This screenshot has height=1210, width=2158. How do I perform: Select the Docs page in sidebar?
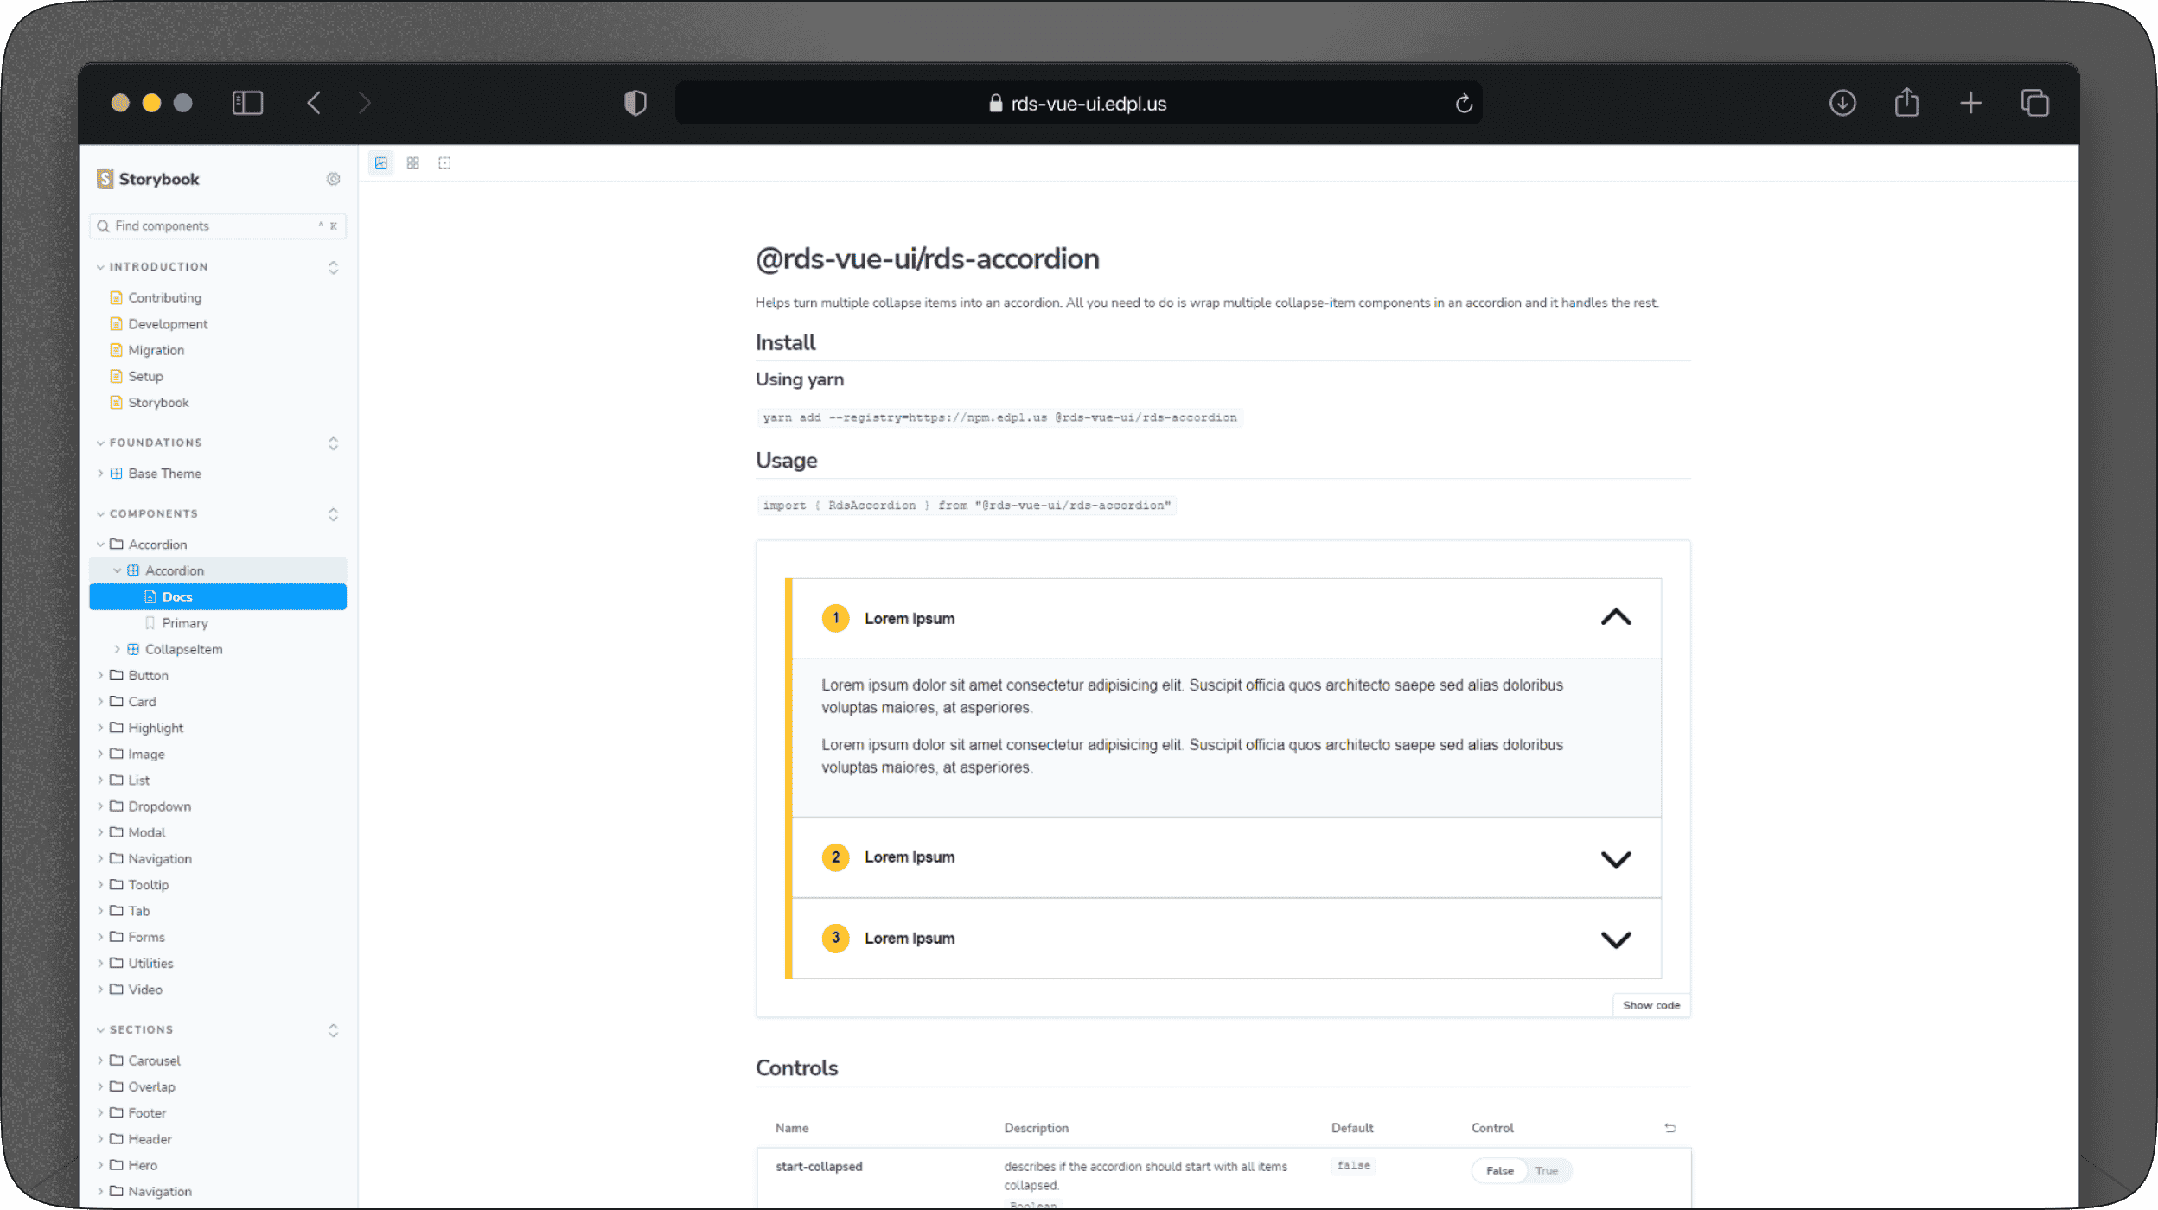tap(218, 597)
